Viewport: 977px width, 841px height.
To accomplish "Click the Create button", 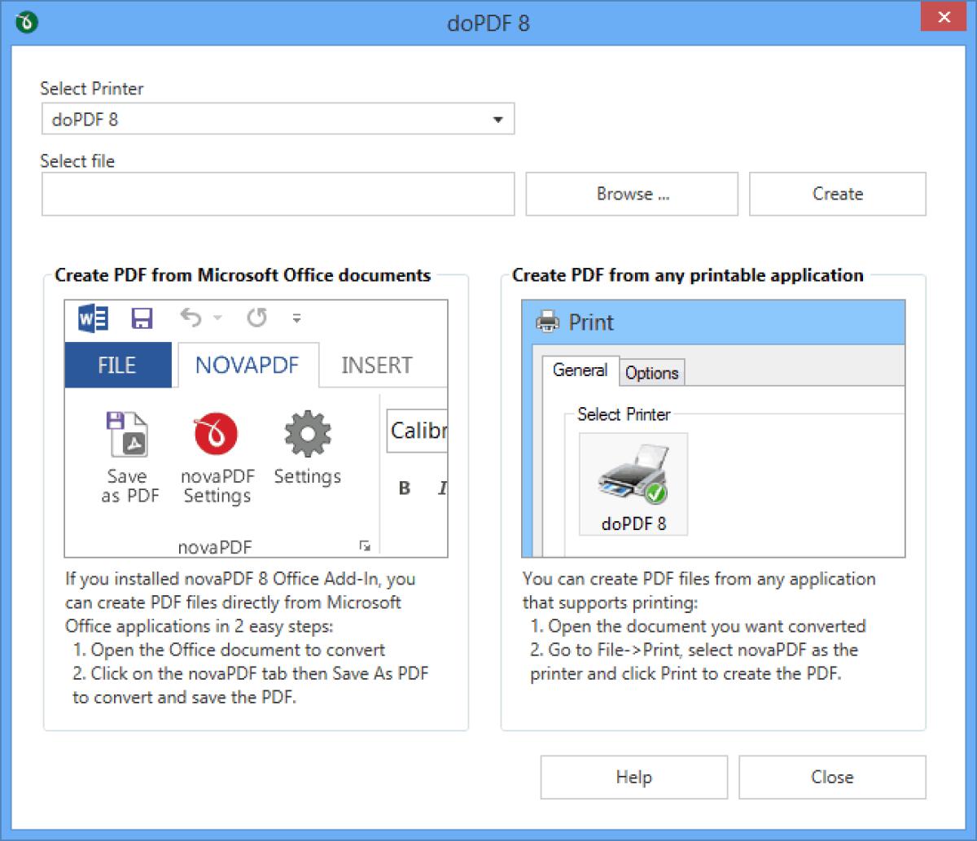I will 837,194.
